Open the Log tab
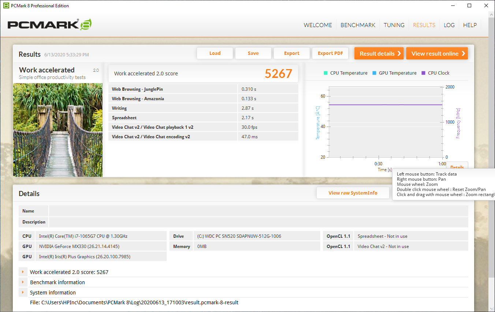 tap(449, 25)
